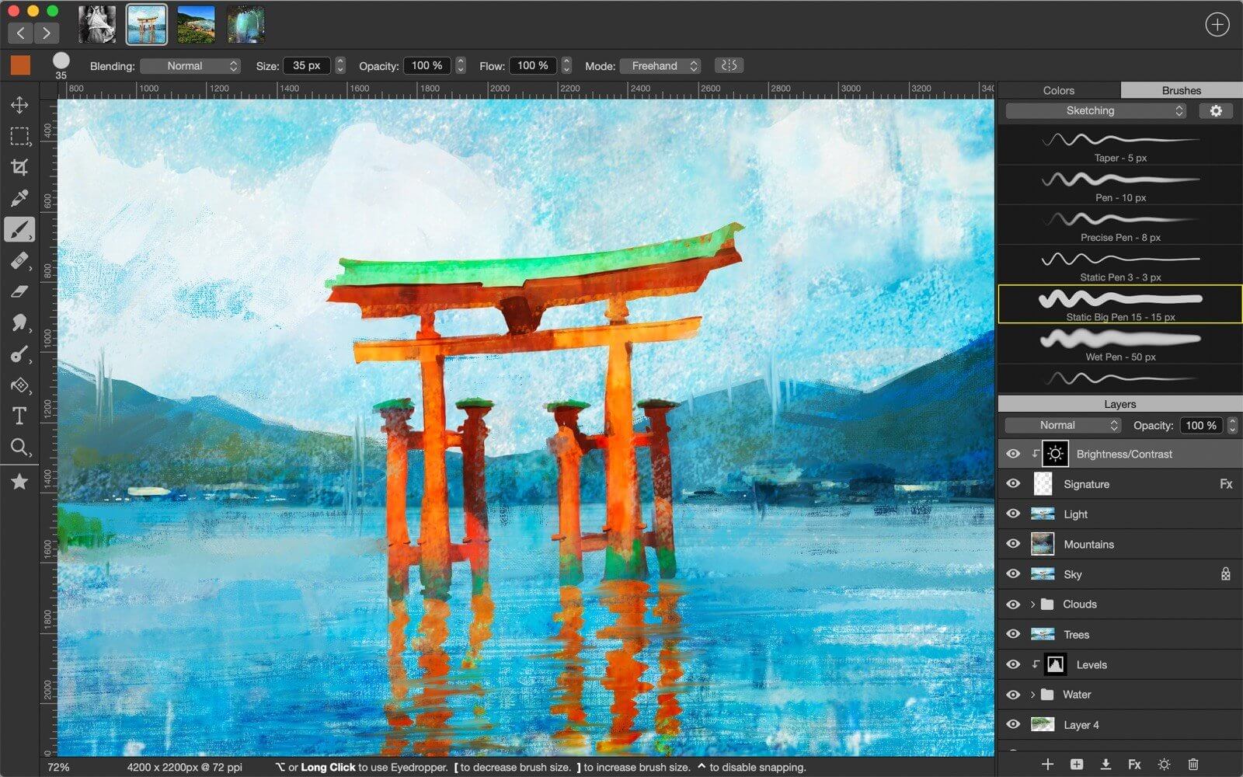Click the circled plus button at top right
The height and width of the screenshot is (777, 1243).
tap(1217, 24)
